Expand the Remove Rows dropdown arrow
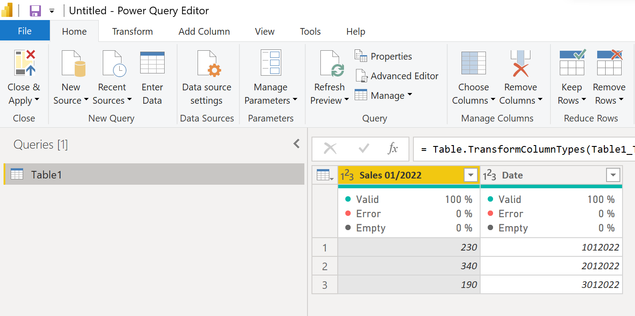The height and width of the screenshot is (316, 635). [x=620, y=100]
